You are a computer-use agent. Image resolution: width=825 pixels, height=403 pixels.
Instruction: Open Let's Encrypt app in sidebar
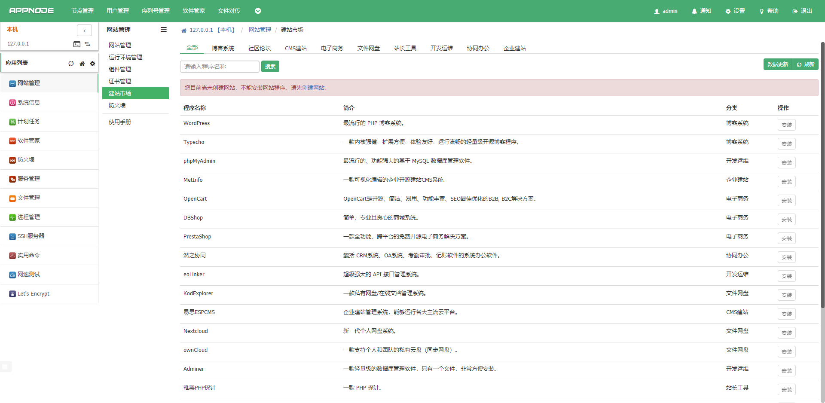(x=33, y=294)
